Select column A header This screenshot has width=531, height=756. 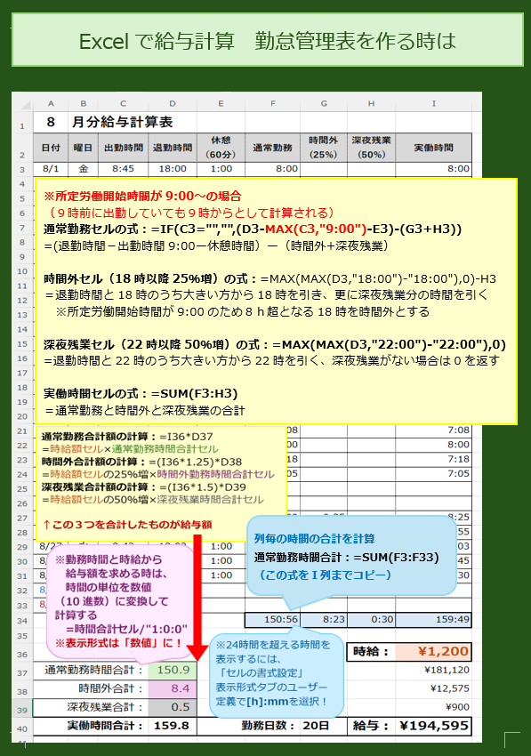pos(51,104)
